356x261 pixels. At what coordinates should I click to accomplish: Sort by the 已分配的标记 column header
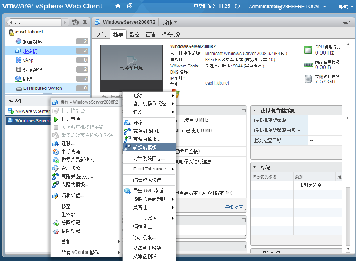tap(272, 177)
